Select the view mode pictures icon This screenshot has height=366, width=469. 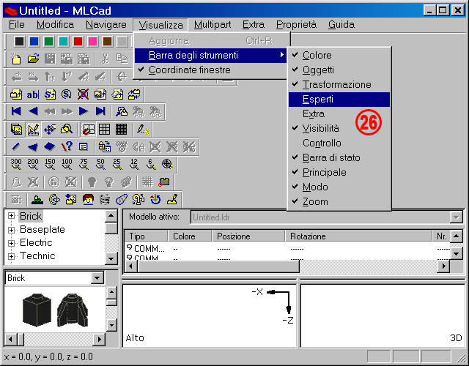pos(16,130)
